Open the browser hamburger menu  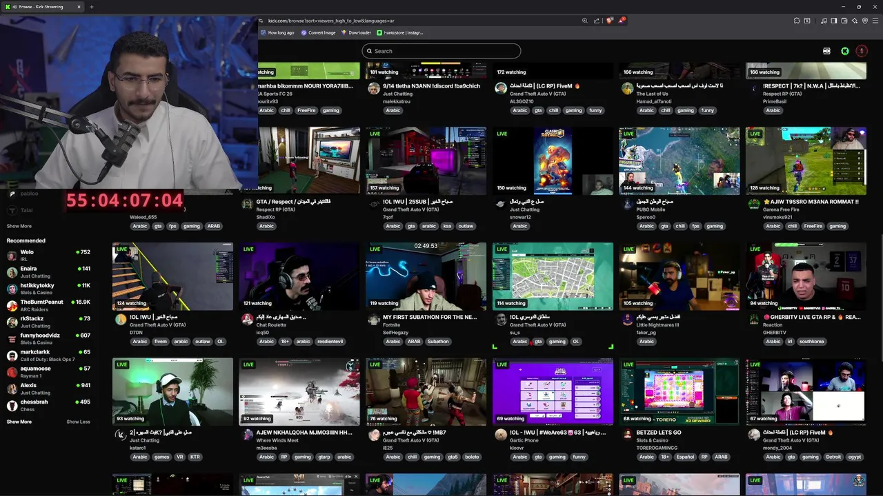[x=875, y=21]
